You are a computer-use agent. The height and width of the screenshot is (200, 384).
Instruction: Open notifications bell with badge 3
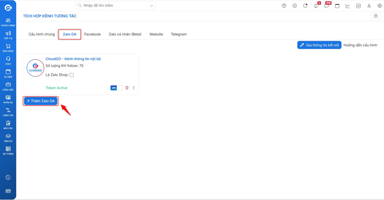tap(316, 6)
